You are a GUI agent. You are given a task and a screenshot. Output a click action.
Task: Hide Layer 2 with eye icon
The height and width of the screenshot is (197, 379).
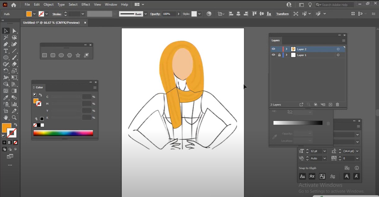(274, 49)
